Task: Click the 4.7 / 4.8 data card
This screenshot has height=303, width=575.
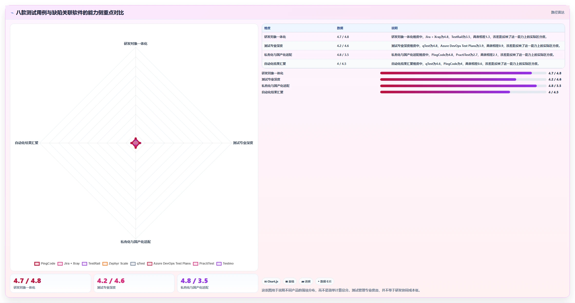Action: pos(51,283)
